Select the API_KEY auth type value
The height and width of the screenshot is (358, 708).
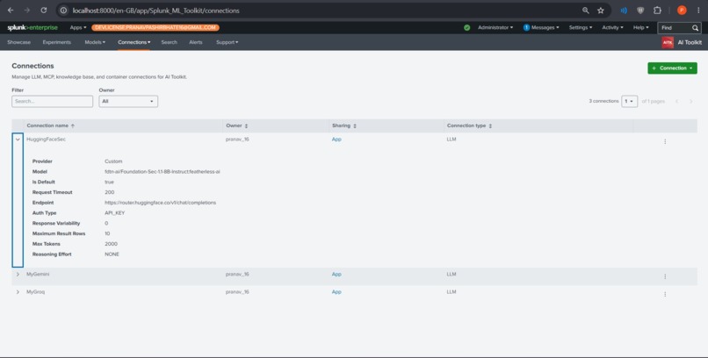click(115, 213)
